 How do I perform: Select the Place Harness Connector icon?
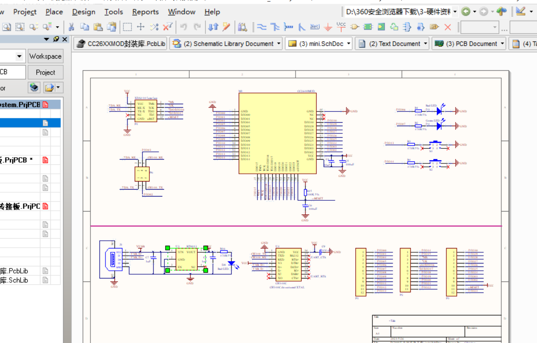tap(407, 27)
